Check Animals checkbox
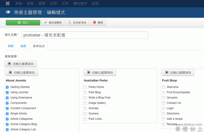204x132 pixels. [x=85, y=108]
